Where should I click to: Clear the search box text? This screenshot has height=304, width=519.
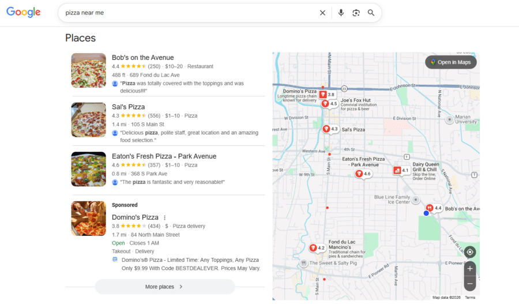click(322, 13)
